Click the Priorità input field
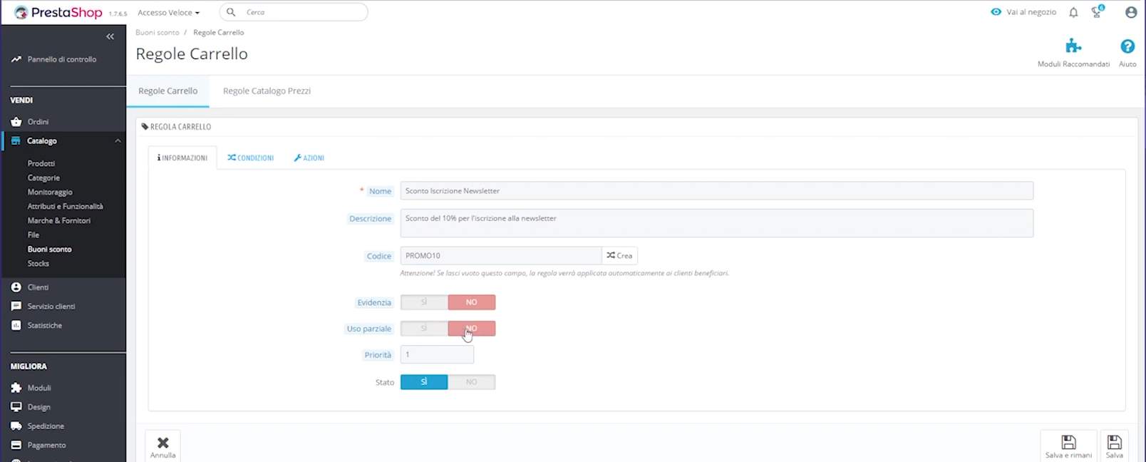 coord(437,354)
